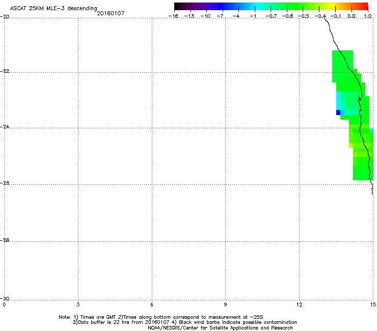Viewport: 377px width, 331px height.
Task: Click the dark blue data cell in the swath
Action: pyautogui.click(x=338, y=113)
